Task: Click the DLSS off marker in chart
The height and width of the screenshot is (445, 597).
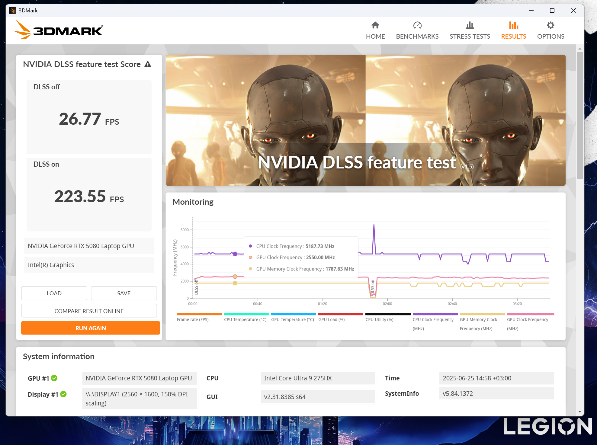Action: click(197, 287)
